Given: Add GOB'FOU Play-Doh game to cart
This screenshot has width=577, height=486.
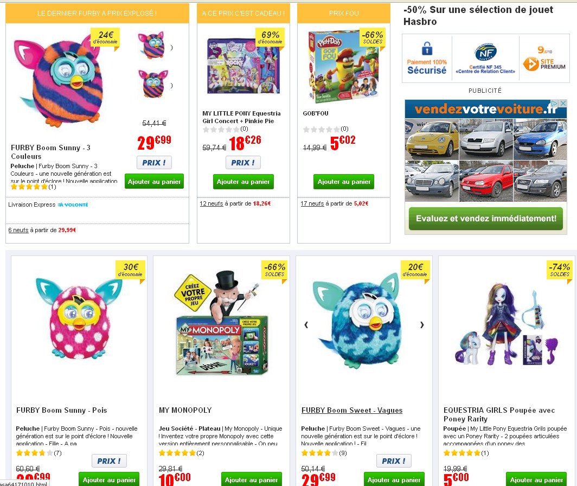Looking at the screenshot, I should pyautogui.click(x=344, y=182).
